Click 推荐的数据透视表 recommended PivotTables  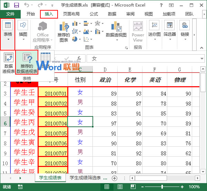pyautogui.click(x=27, y=63)
